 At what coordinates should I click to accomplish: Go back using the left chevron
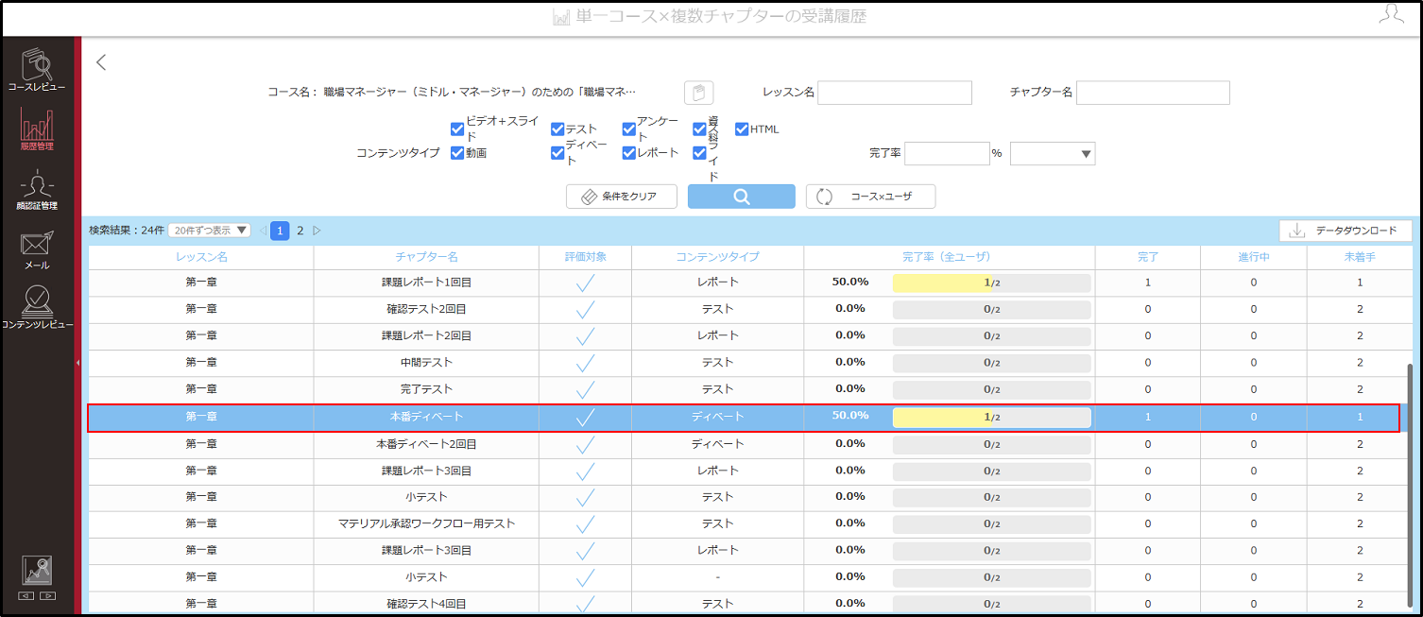click(x=101, y=62)
